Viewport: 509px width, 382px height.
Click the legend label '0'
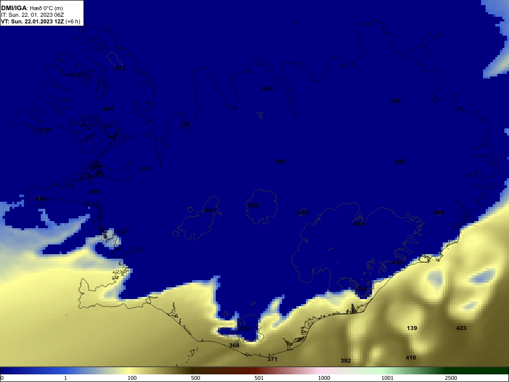2,378
